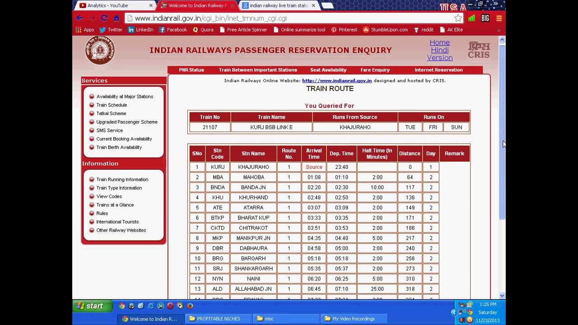The width and height of the screenshot is (578, 325).
Task: Open the Rules link
Action: [102, 214]
